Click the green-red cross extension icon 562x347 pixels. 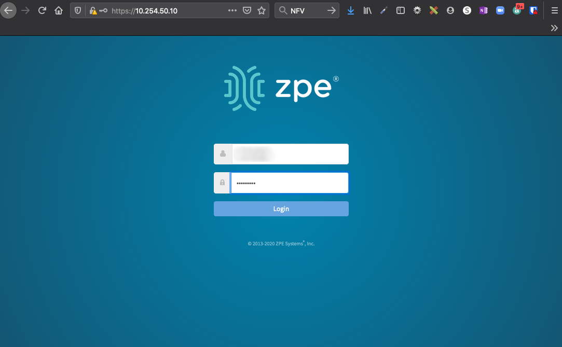pos(434,10)
